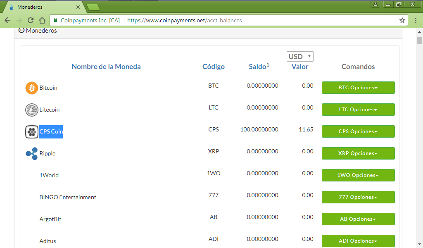423x248 pixels.
Task: Click the CPS code cell
Action: point(214,129)
